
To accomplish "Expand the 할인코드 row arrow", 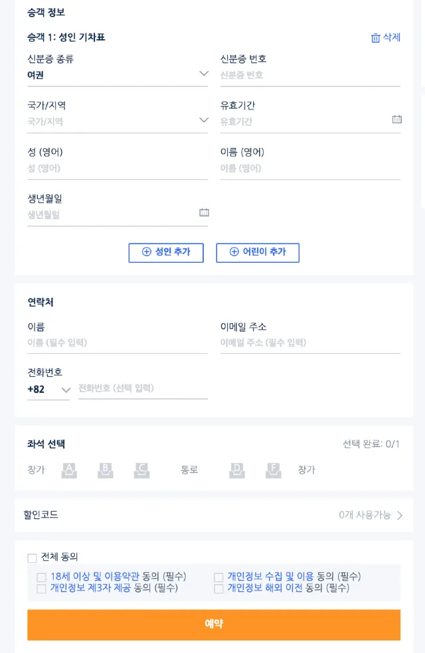I will click(400, 515).
